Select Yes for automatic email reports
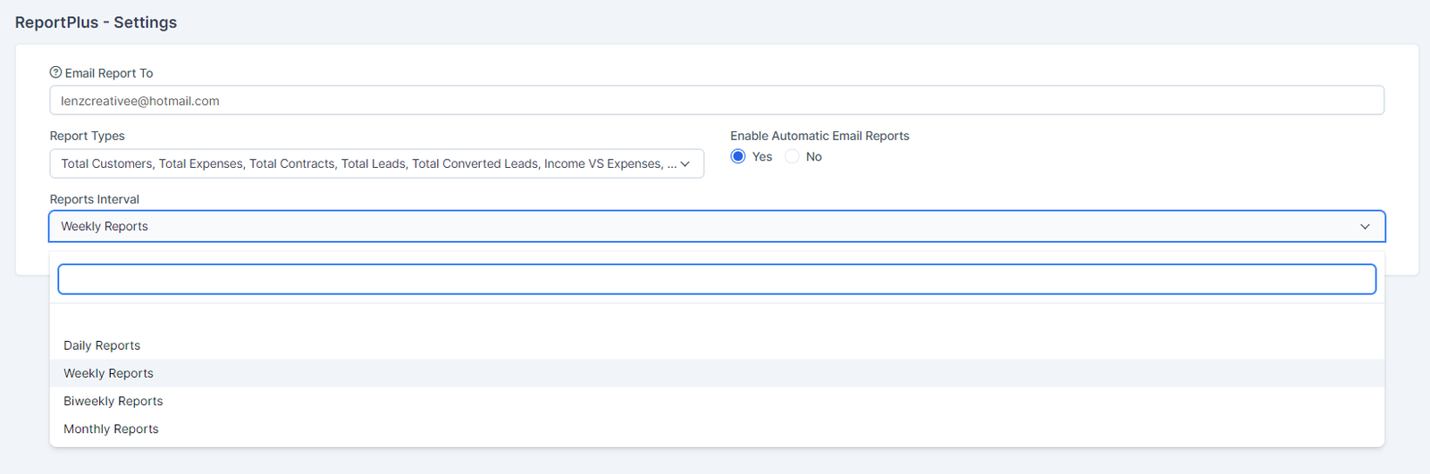 (738, 156)
